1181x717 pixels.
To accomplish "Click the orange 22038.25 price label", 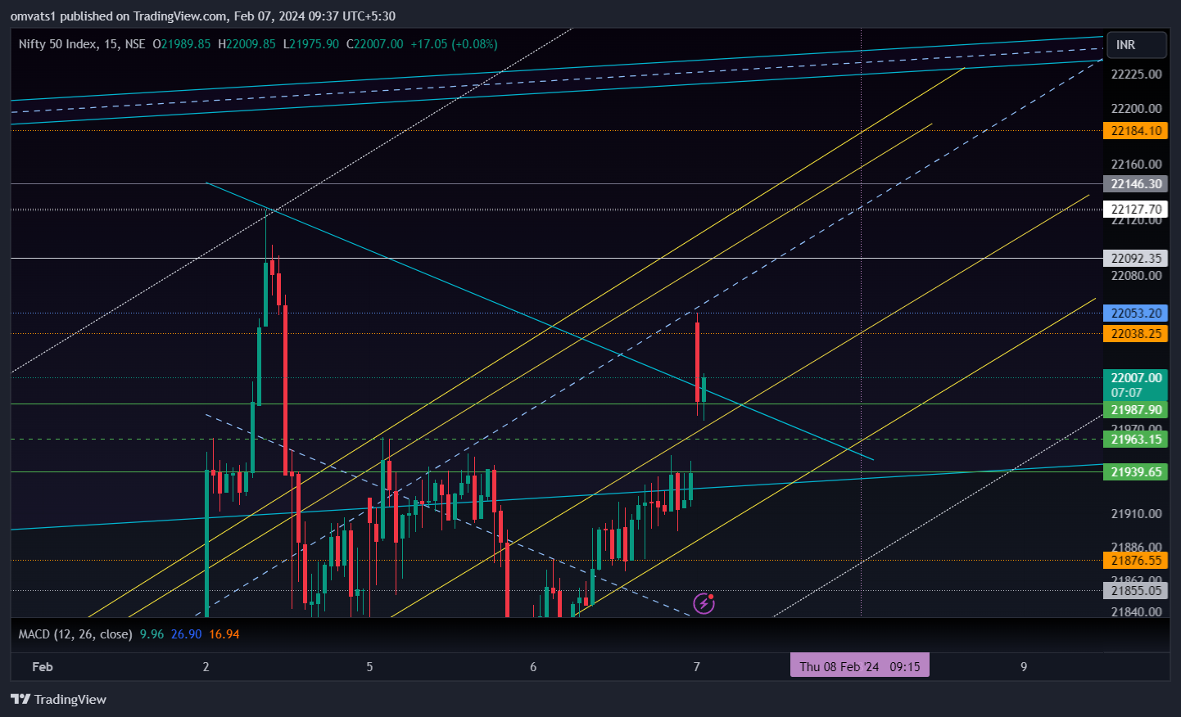I will coord(1135,334).
